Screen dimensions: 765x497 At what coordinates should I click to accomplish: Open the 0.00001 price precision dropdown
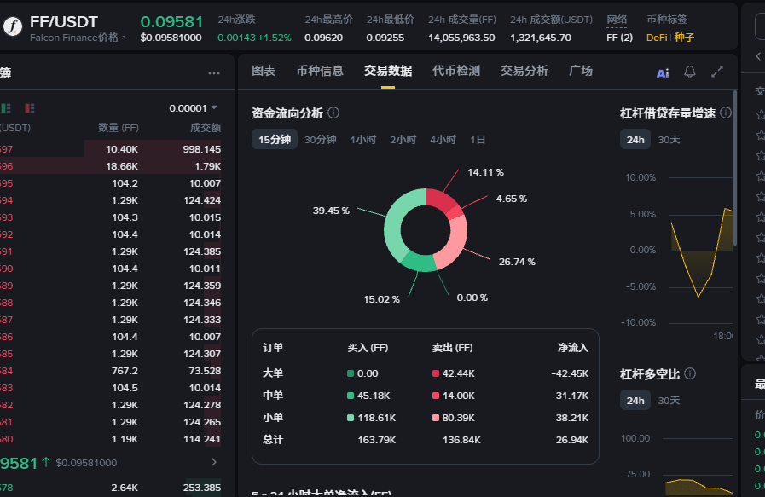pyautogui.click(x=193, y=108)
